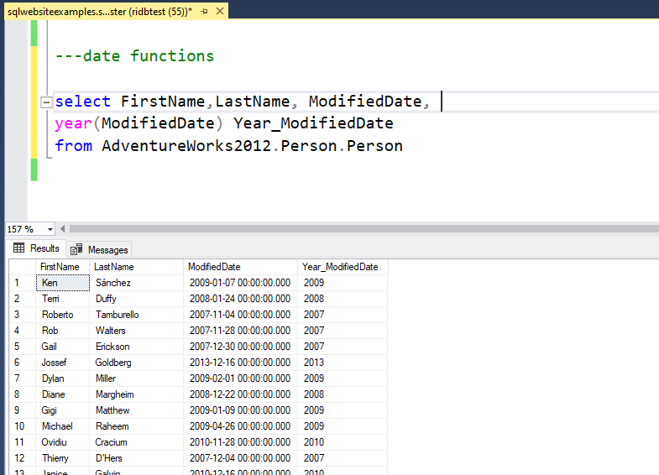Image resolution: width=659 pixels, height=475 pixels.
Task: Click the cell '2008-01-24 00:00:00.000'
Action: [240, 299]
